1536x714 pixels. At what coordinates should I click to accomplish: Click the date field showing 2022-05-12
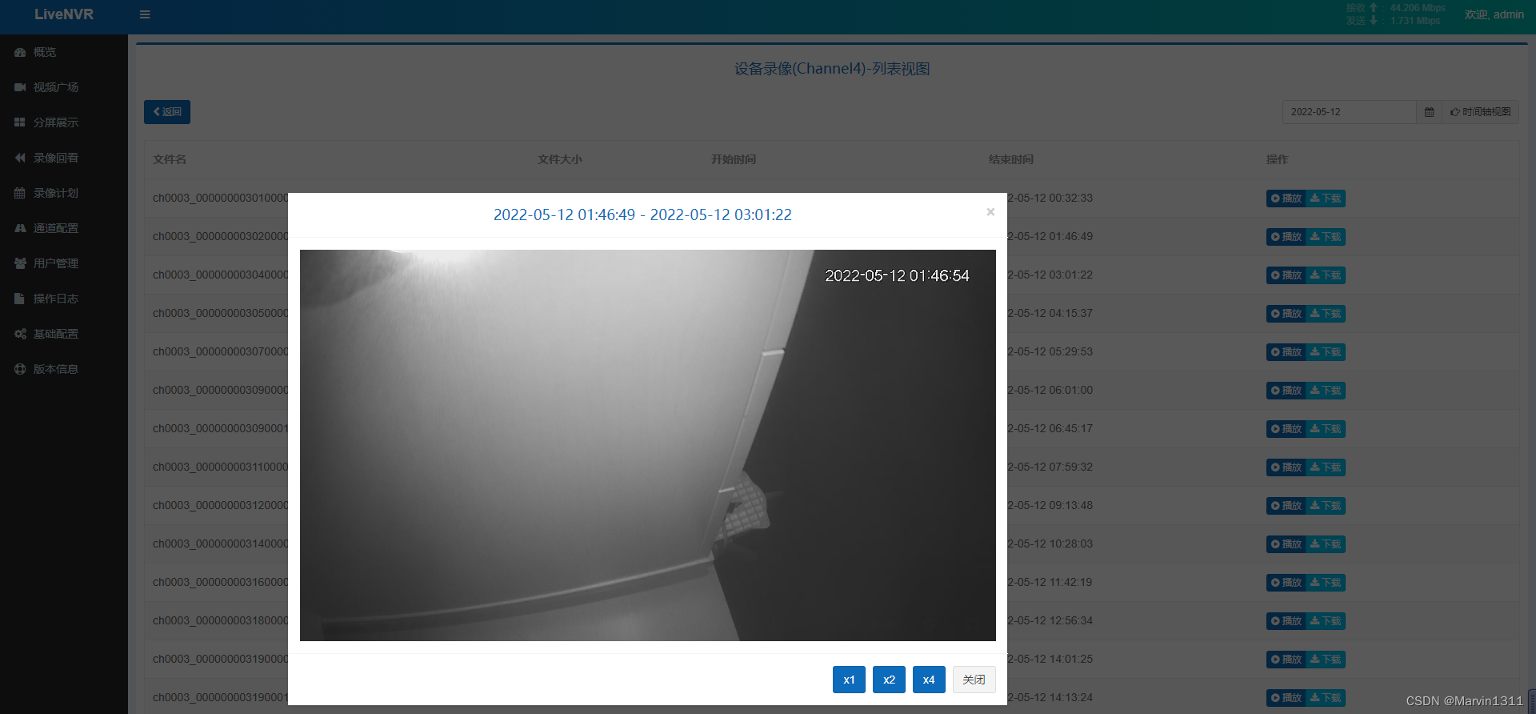(x=1349, y=112)
